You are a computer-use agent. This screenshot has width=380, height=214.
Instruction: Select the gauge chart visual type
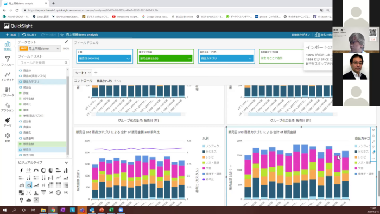[x=36, y=171]
